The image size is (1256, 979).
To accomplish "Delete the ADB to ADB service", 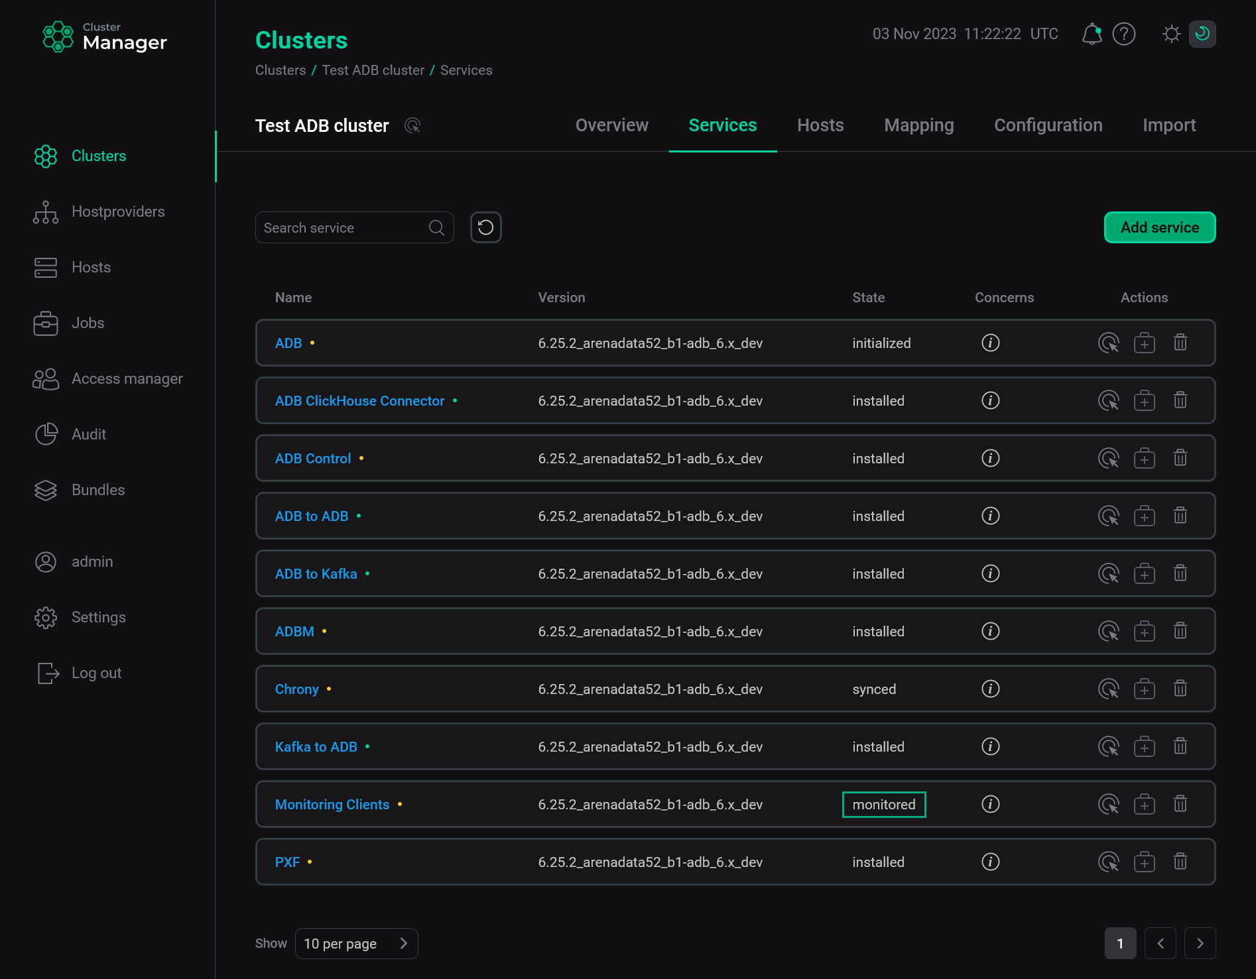I will (x=1180, y=516).
